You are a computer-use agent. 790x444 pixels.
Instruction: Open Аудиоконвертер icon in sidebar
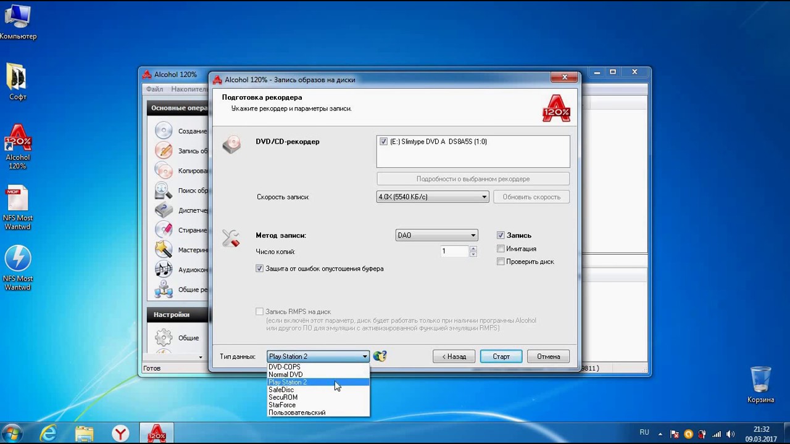[x=164, y=269]
